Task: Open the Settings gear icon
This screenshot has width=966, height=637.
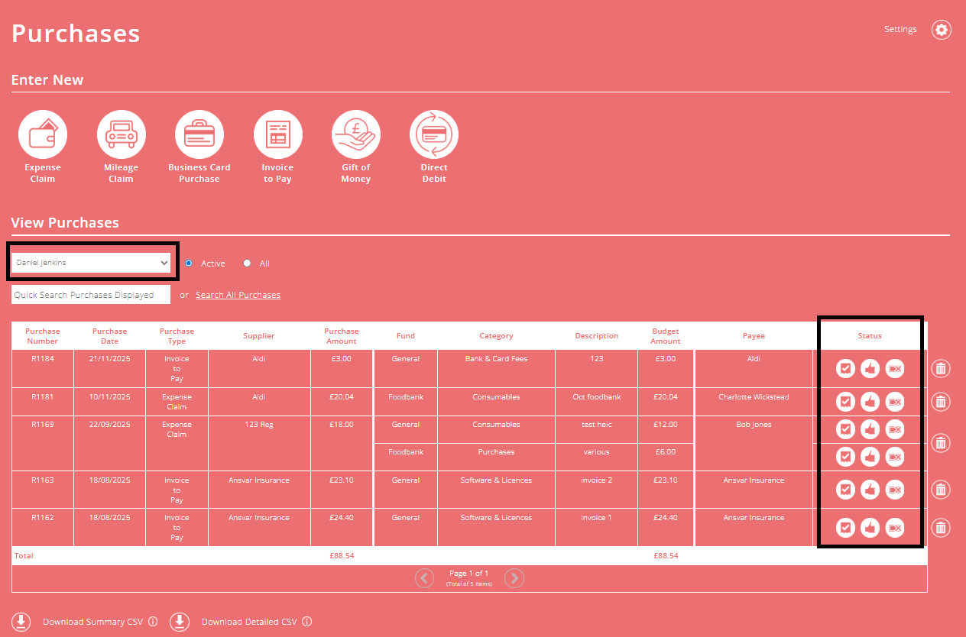Action: pos(941,30)
